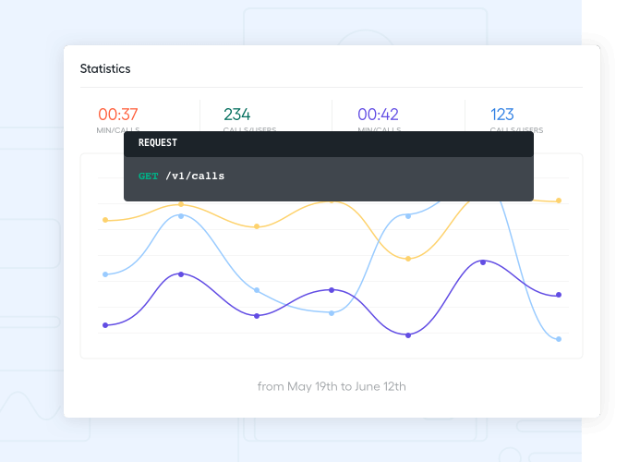Select the last data point of the purple line
628x462 pixels.
[559, 295]
